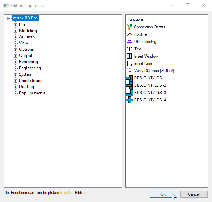
Task: Expand the Pop-up menu tree node
Action: [15, 93]
